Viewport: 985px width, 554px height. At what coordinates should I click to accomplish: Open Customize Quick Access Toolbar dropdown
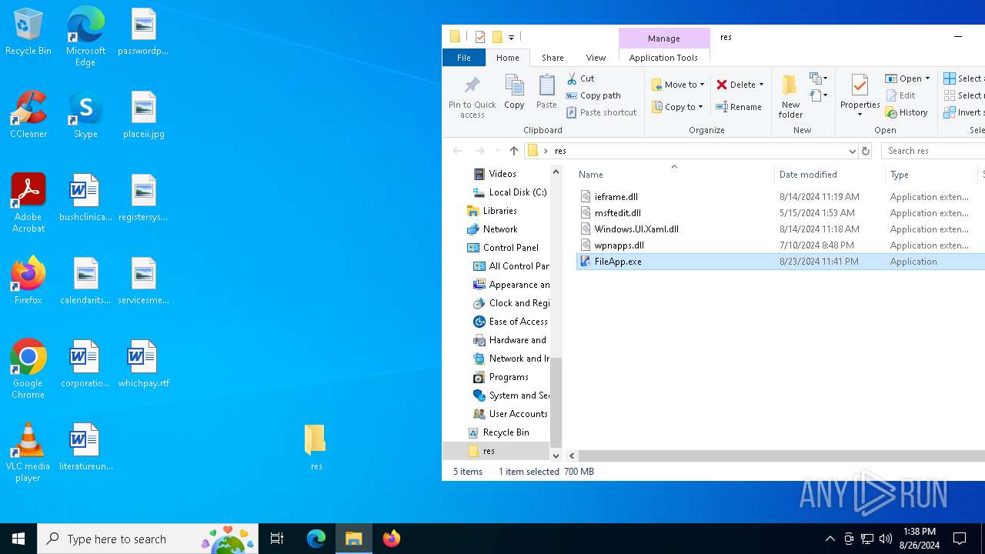[511, 37]
